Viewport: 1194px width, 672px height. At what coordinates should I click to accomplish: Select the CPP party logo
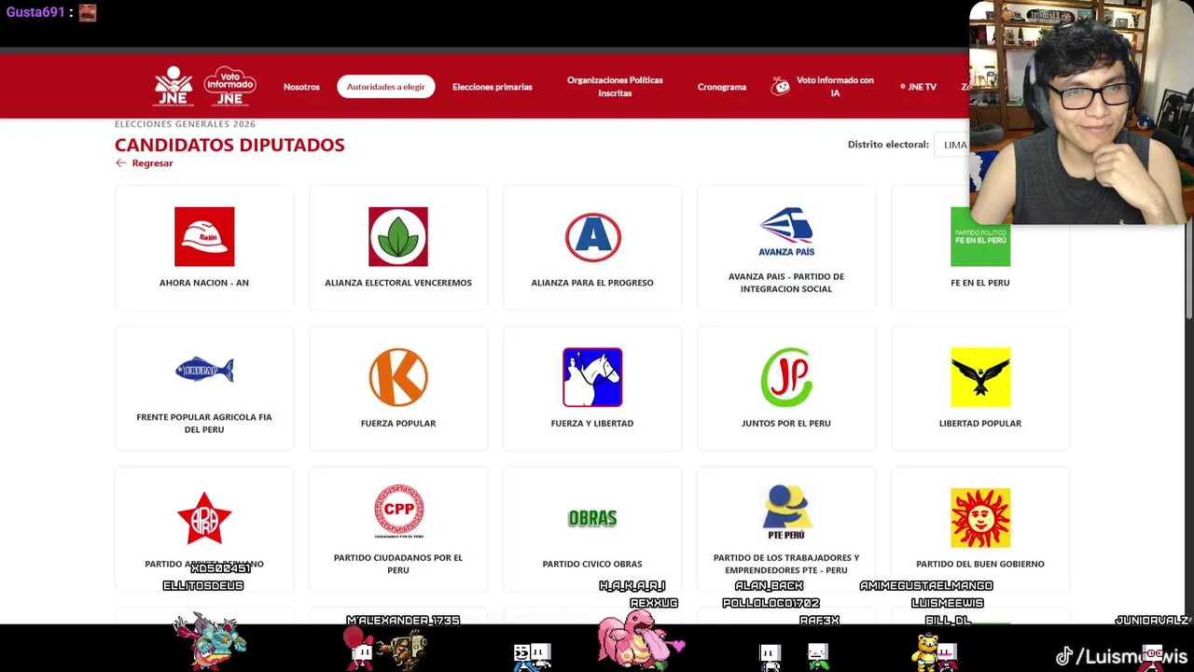point(398,511)
